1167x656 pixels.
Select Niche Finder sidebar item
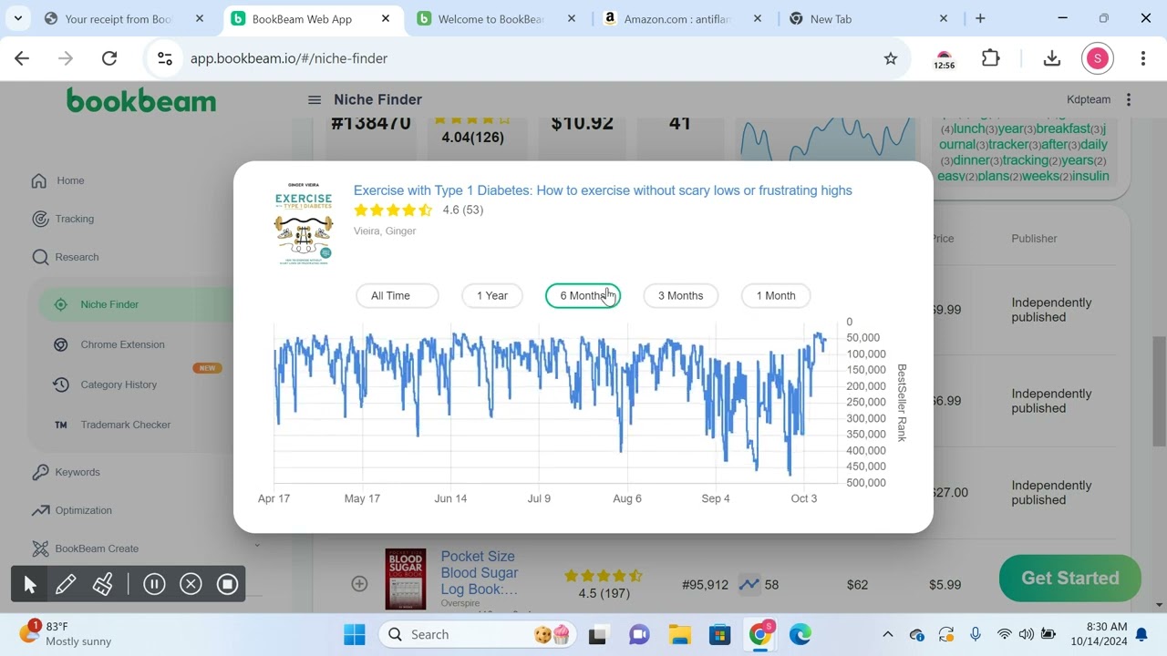pos(137,304)
